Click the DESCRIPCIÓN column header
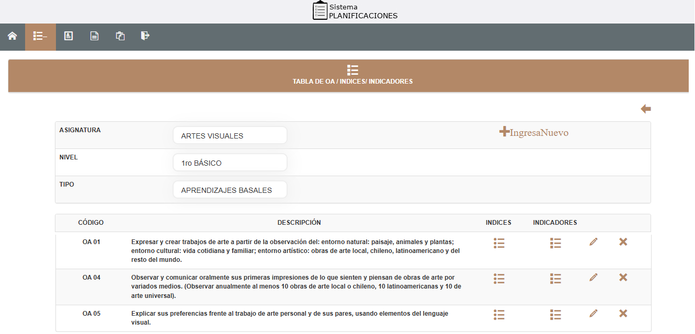 pyautogui.click(x=299, y=223)
